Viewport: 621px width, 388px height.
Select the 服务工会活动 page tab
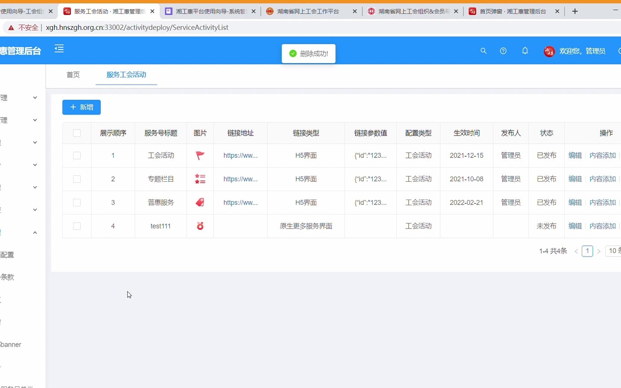coord(126,75)
